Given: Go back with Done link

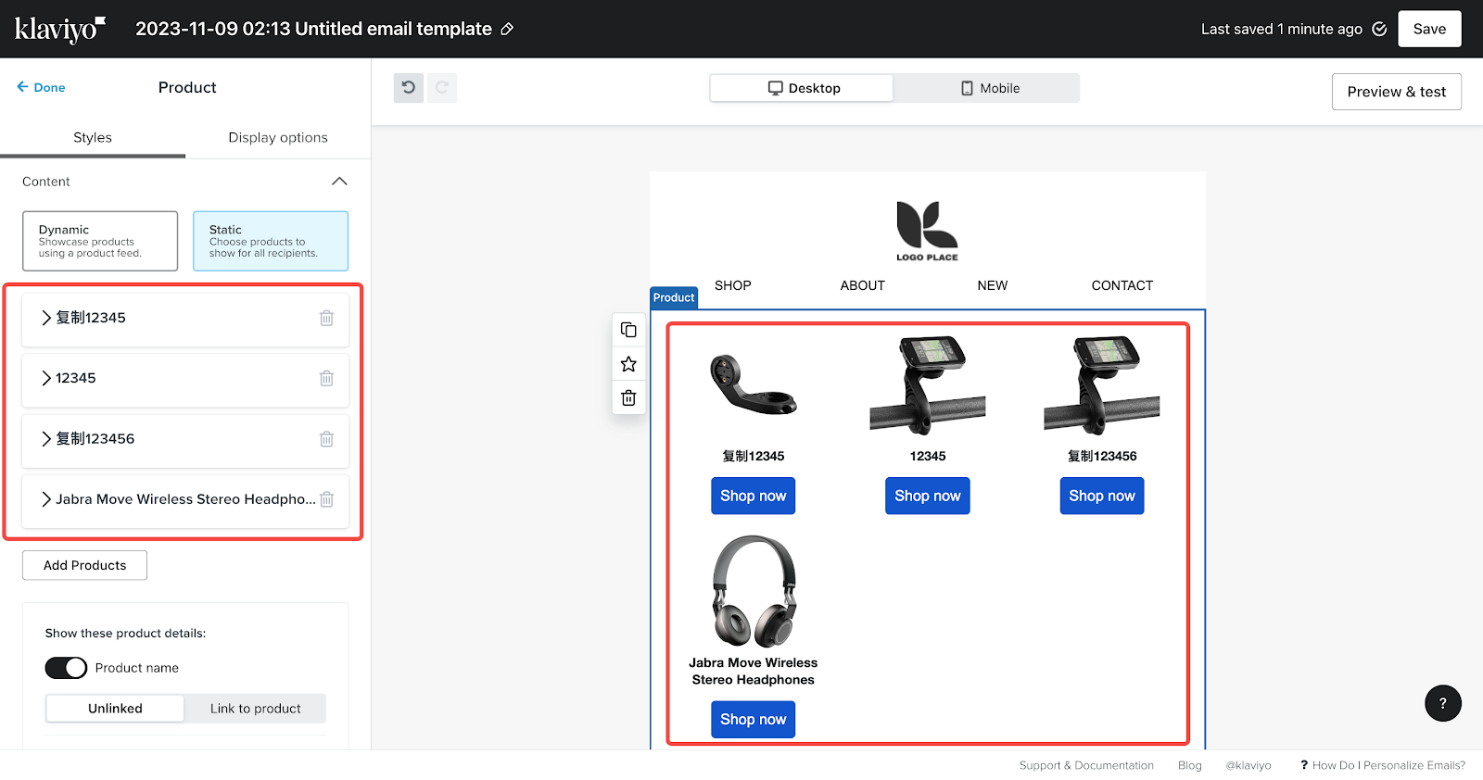Looking at the screenshot, I should point(41,87).
